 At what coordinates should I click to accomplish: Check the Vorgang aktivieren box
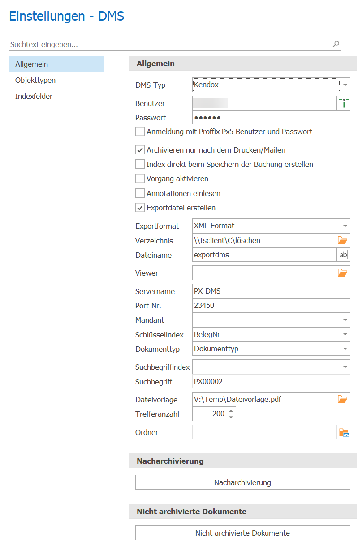(140, 179)
